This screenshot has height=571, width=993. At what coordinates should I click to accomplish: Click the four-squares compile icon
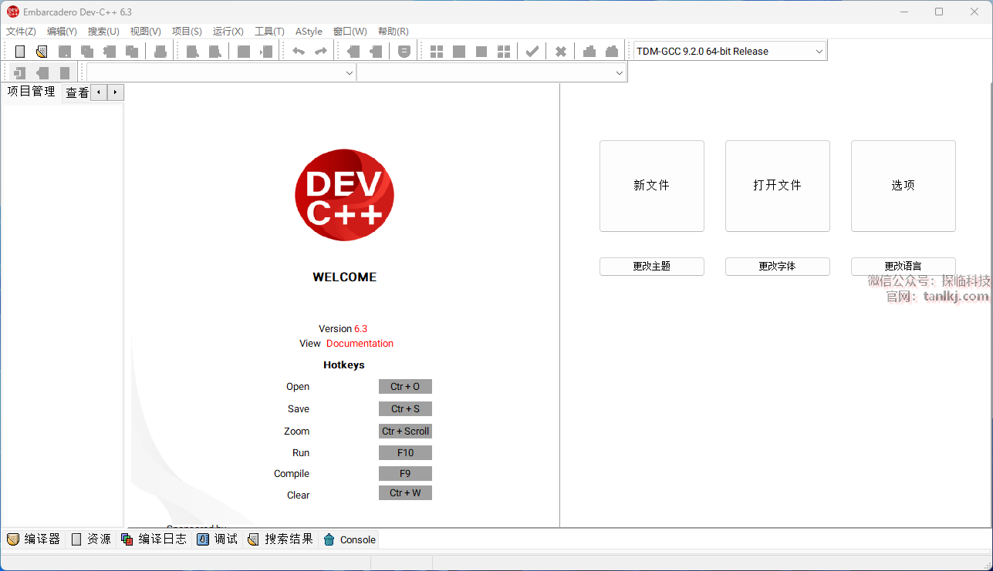point(437,52)
